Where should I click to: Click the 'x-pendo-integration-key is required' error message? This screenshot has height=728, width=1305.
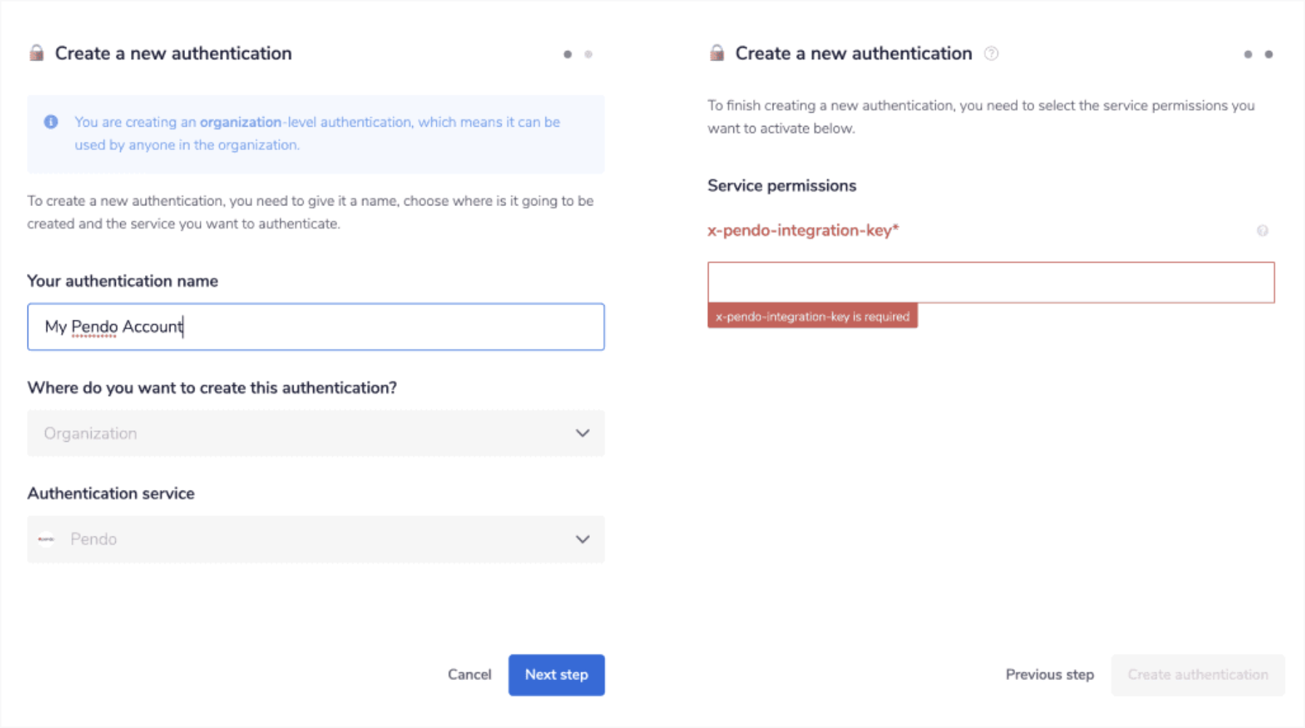click(x=813, y=317)
